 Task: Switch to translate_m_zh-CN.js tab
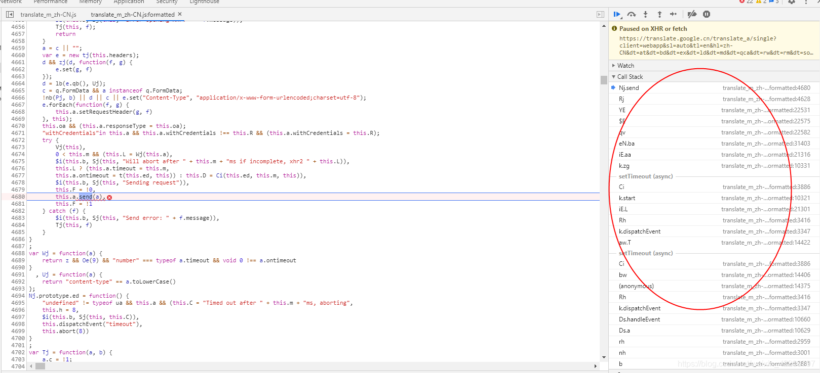click(x=48, y=15)
